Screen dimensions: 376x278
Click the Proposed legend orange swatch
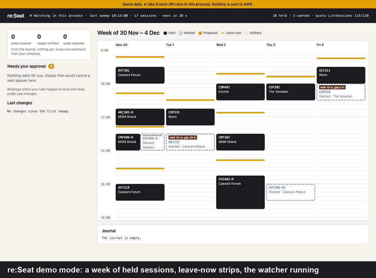200,33
